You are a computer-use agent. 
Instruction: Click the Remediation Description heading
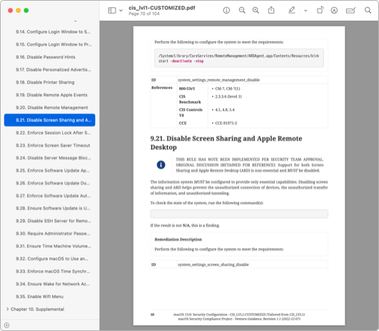pos(178,240)
